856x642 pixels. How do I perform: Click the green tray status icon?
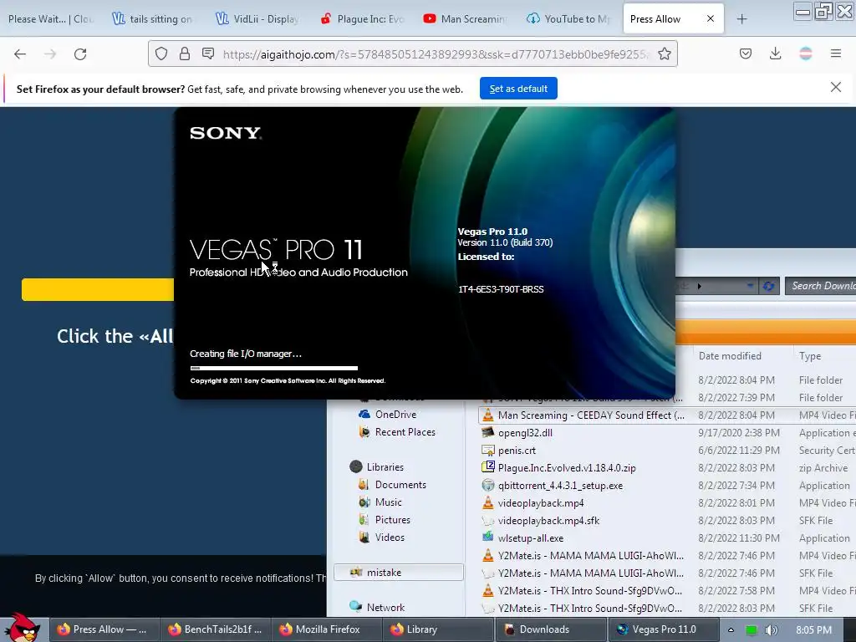coord(752,630)
